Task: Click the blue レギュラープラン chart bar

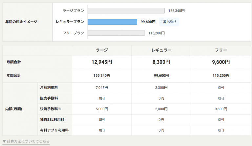Action: [x=112, y=22]
